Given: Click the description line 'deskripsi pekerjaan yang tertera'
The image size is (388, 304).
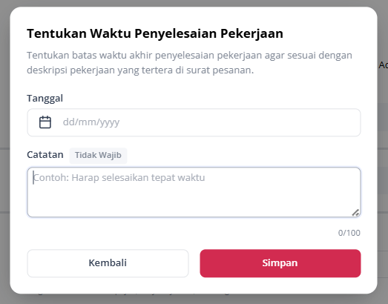Looking at the screenshot, I should (x=140, y=70).
